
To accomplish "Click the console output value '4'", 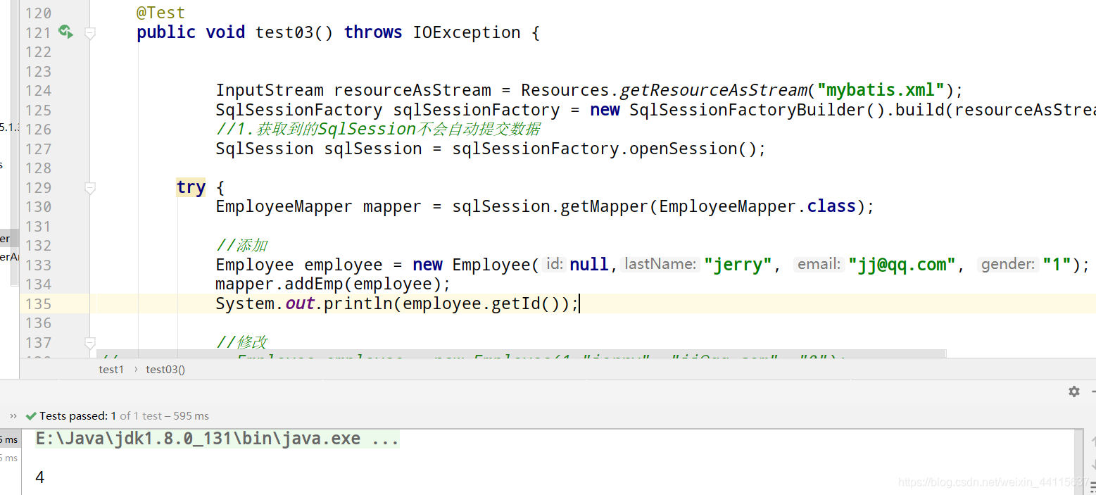I will point(40,477).
